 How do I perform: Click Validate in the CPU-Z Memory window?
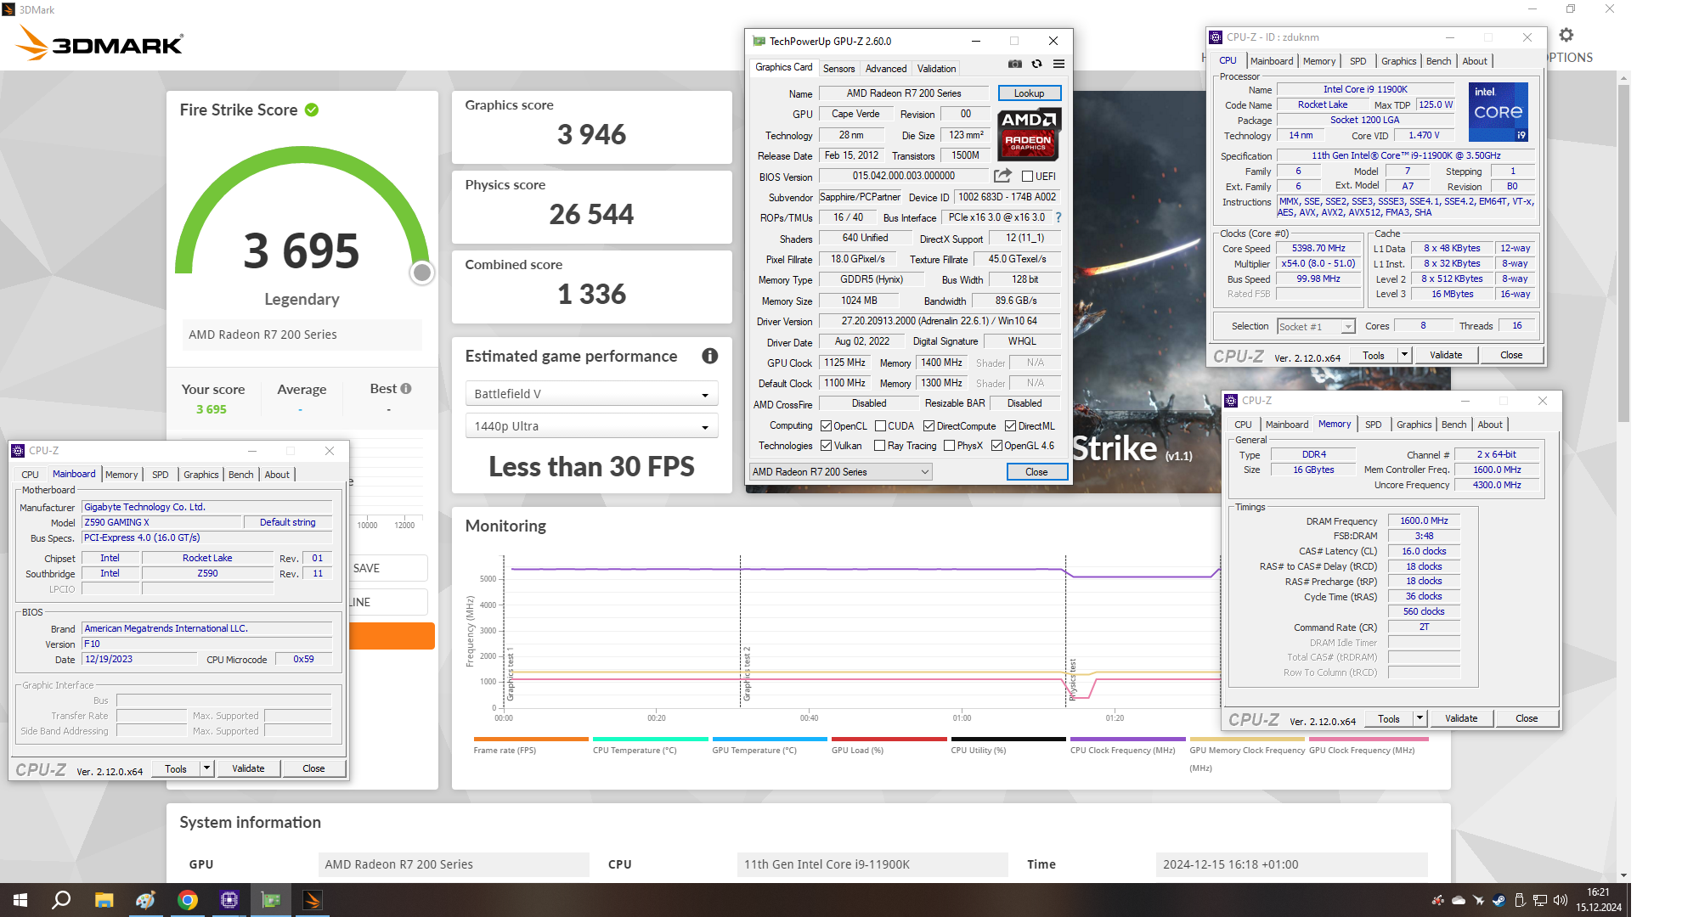1461,718
